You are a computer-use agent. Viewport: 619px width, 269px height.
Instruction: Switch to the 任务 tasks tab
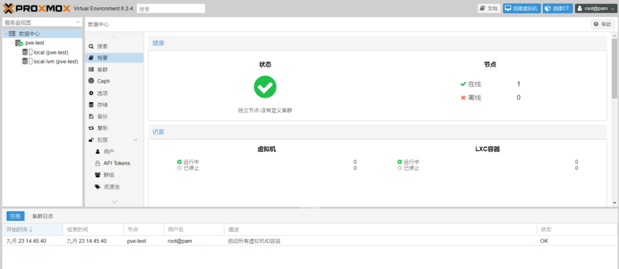coord(15,216)
